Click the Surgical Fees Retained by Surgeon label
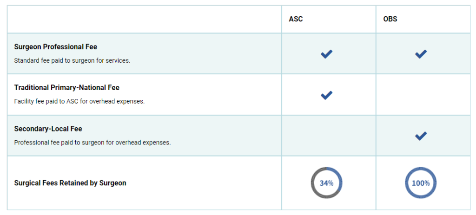This screenshot has width=476, height=215. [x=70, y=183]
